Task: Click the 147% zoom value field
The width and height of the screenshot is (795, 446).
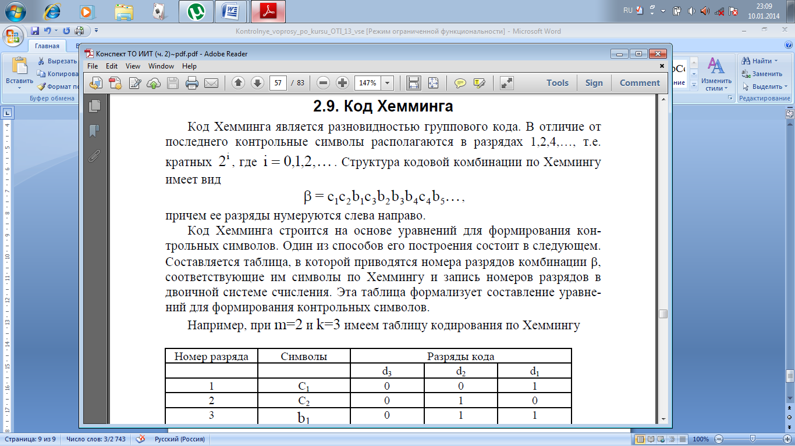Action: coord(368,83)
